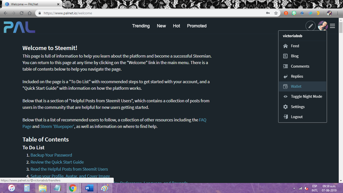343x193 pixels.
Task: Open Wallet from user menu
Action: 303,86
